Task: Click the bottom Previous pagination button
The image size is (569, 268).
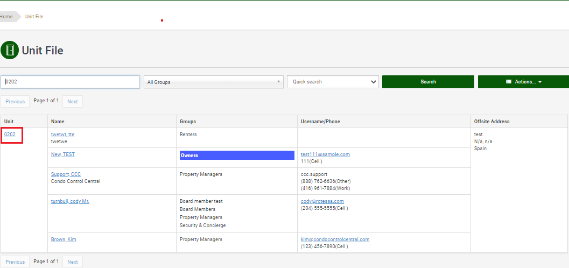Action: (15, 262)
